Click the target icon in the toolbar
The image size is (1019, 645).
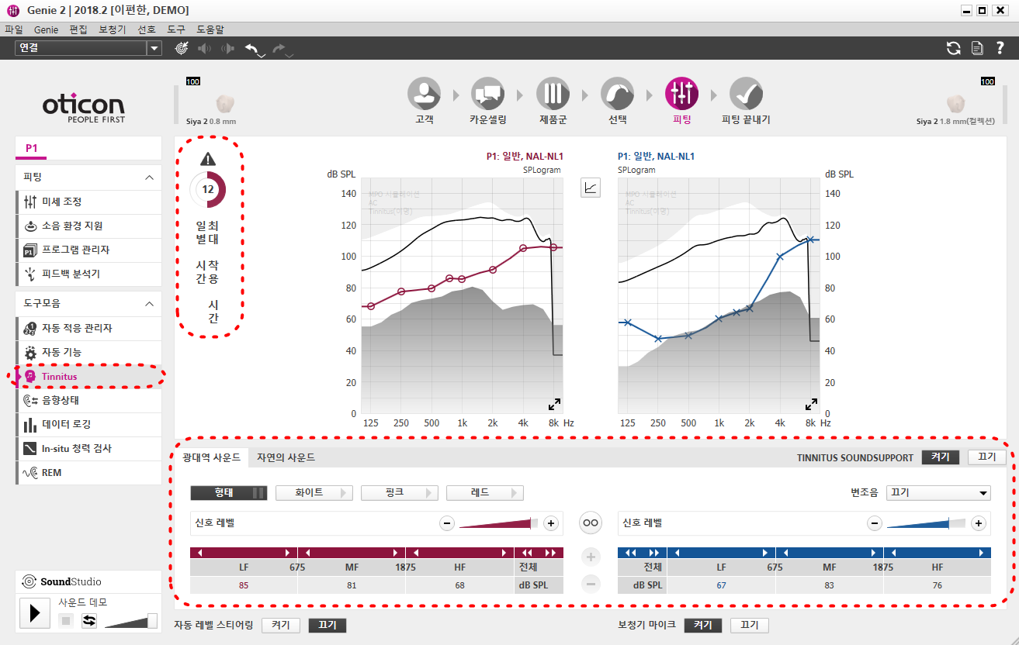coord(181,48)
